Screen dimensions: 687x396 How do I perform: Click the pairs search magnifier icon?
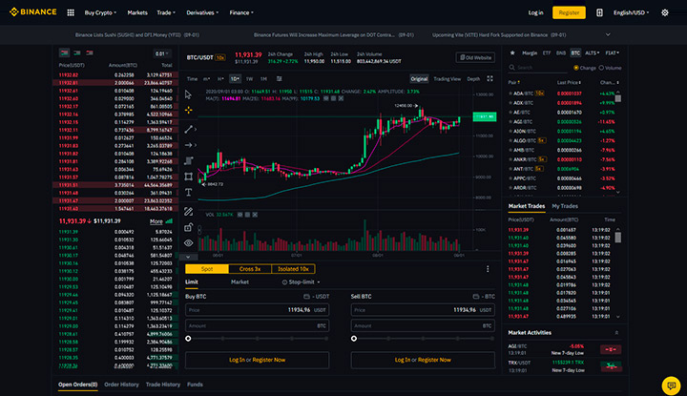(x=511, y=68)
